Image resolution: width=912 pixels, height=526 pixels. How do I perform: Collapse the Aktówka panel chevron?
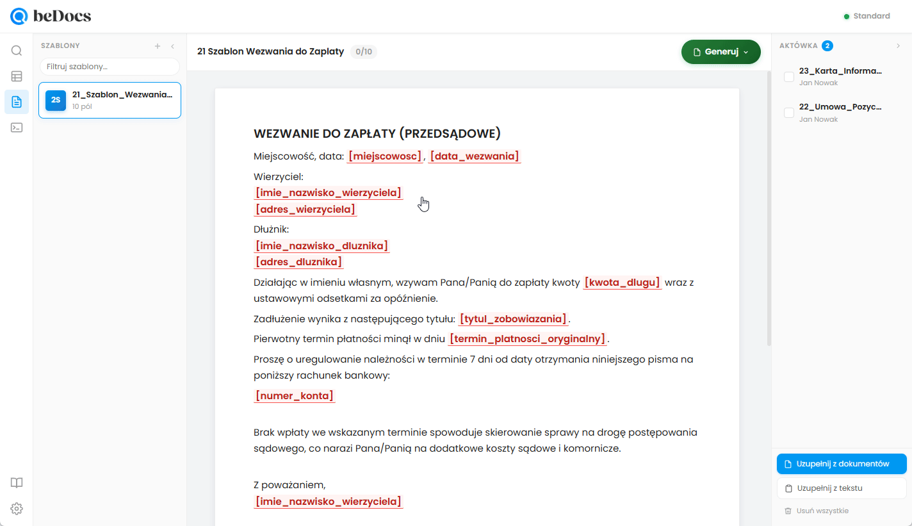[897, 45]
